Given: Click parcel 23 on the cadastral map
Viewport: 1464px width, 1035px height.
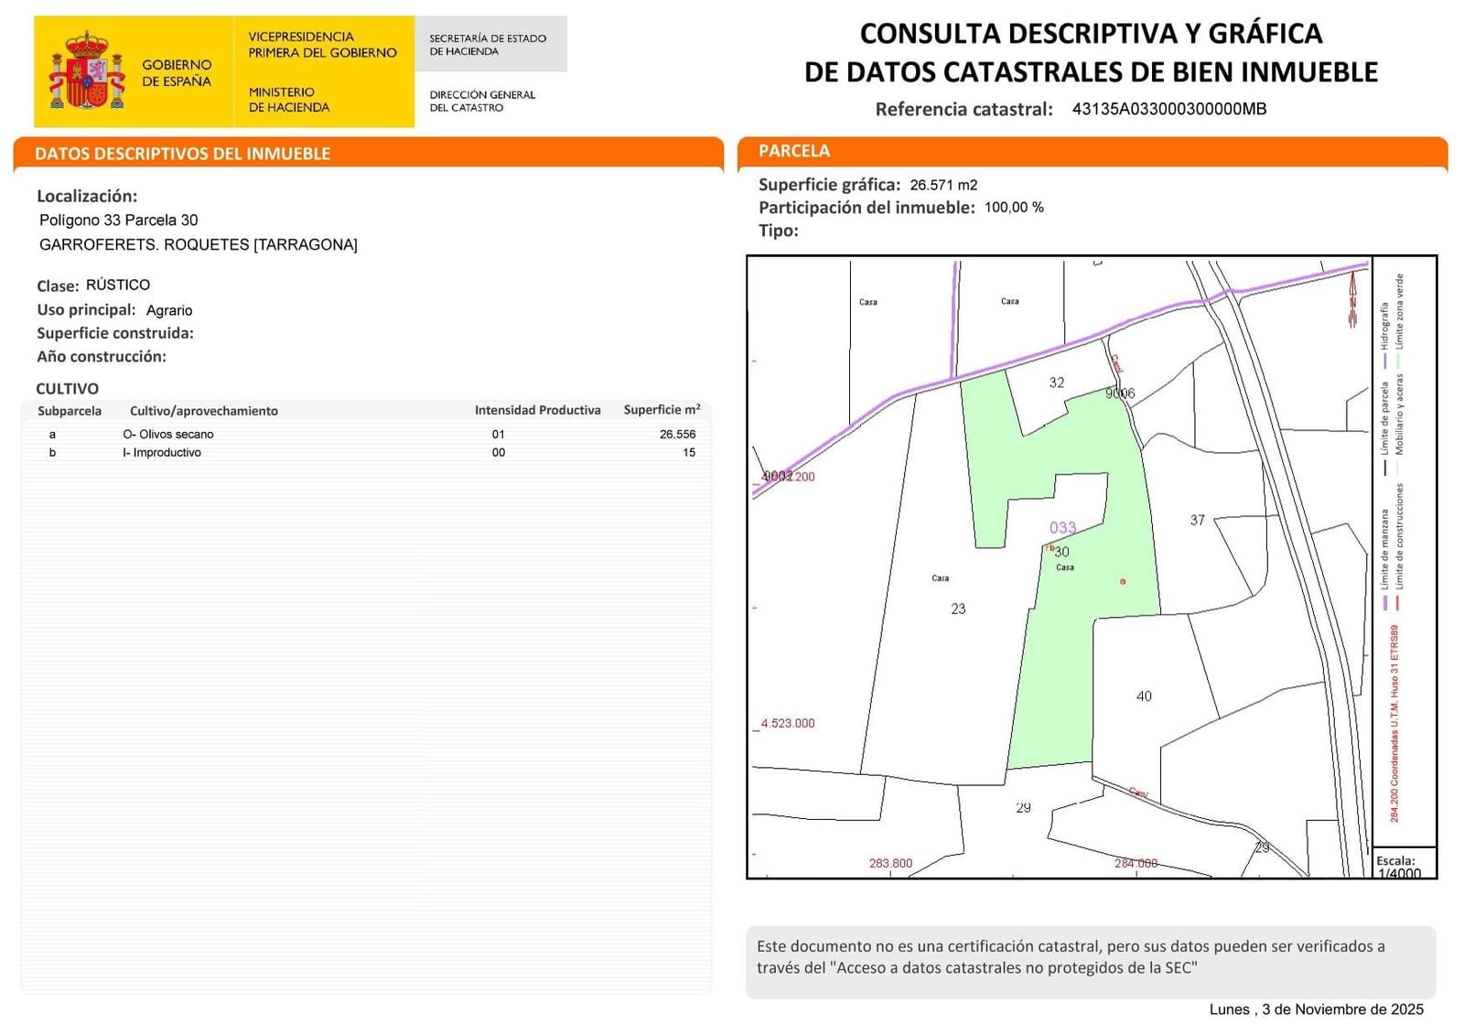Looking at the screenshot, I should (958, 609).
